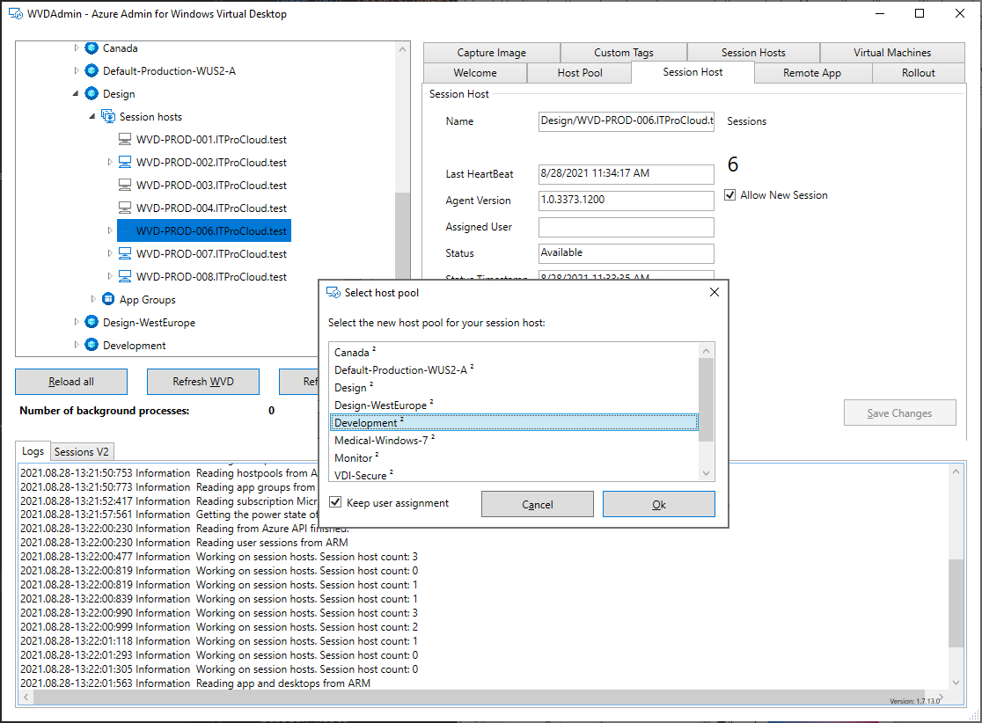Expand WVD-PROD-008 session host node
Screen dimensions: 982x723
click(x=110, y=276)
